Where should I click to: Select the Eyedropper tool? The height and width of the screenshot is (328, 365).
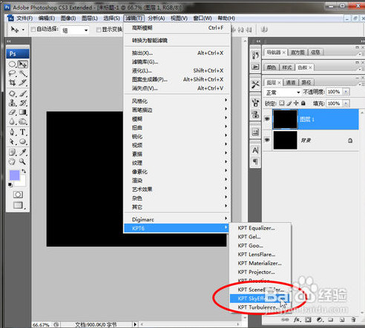(23, 153)
